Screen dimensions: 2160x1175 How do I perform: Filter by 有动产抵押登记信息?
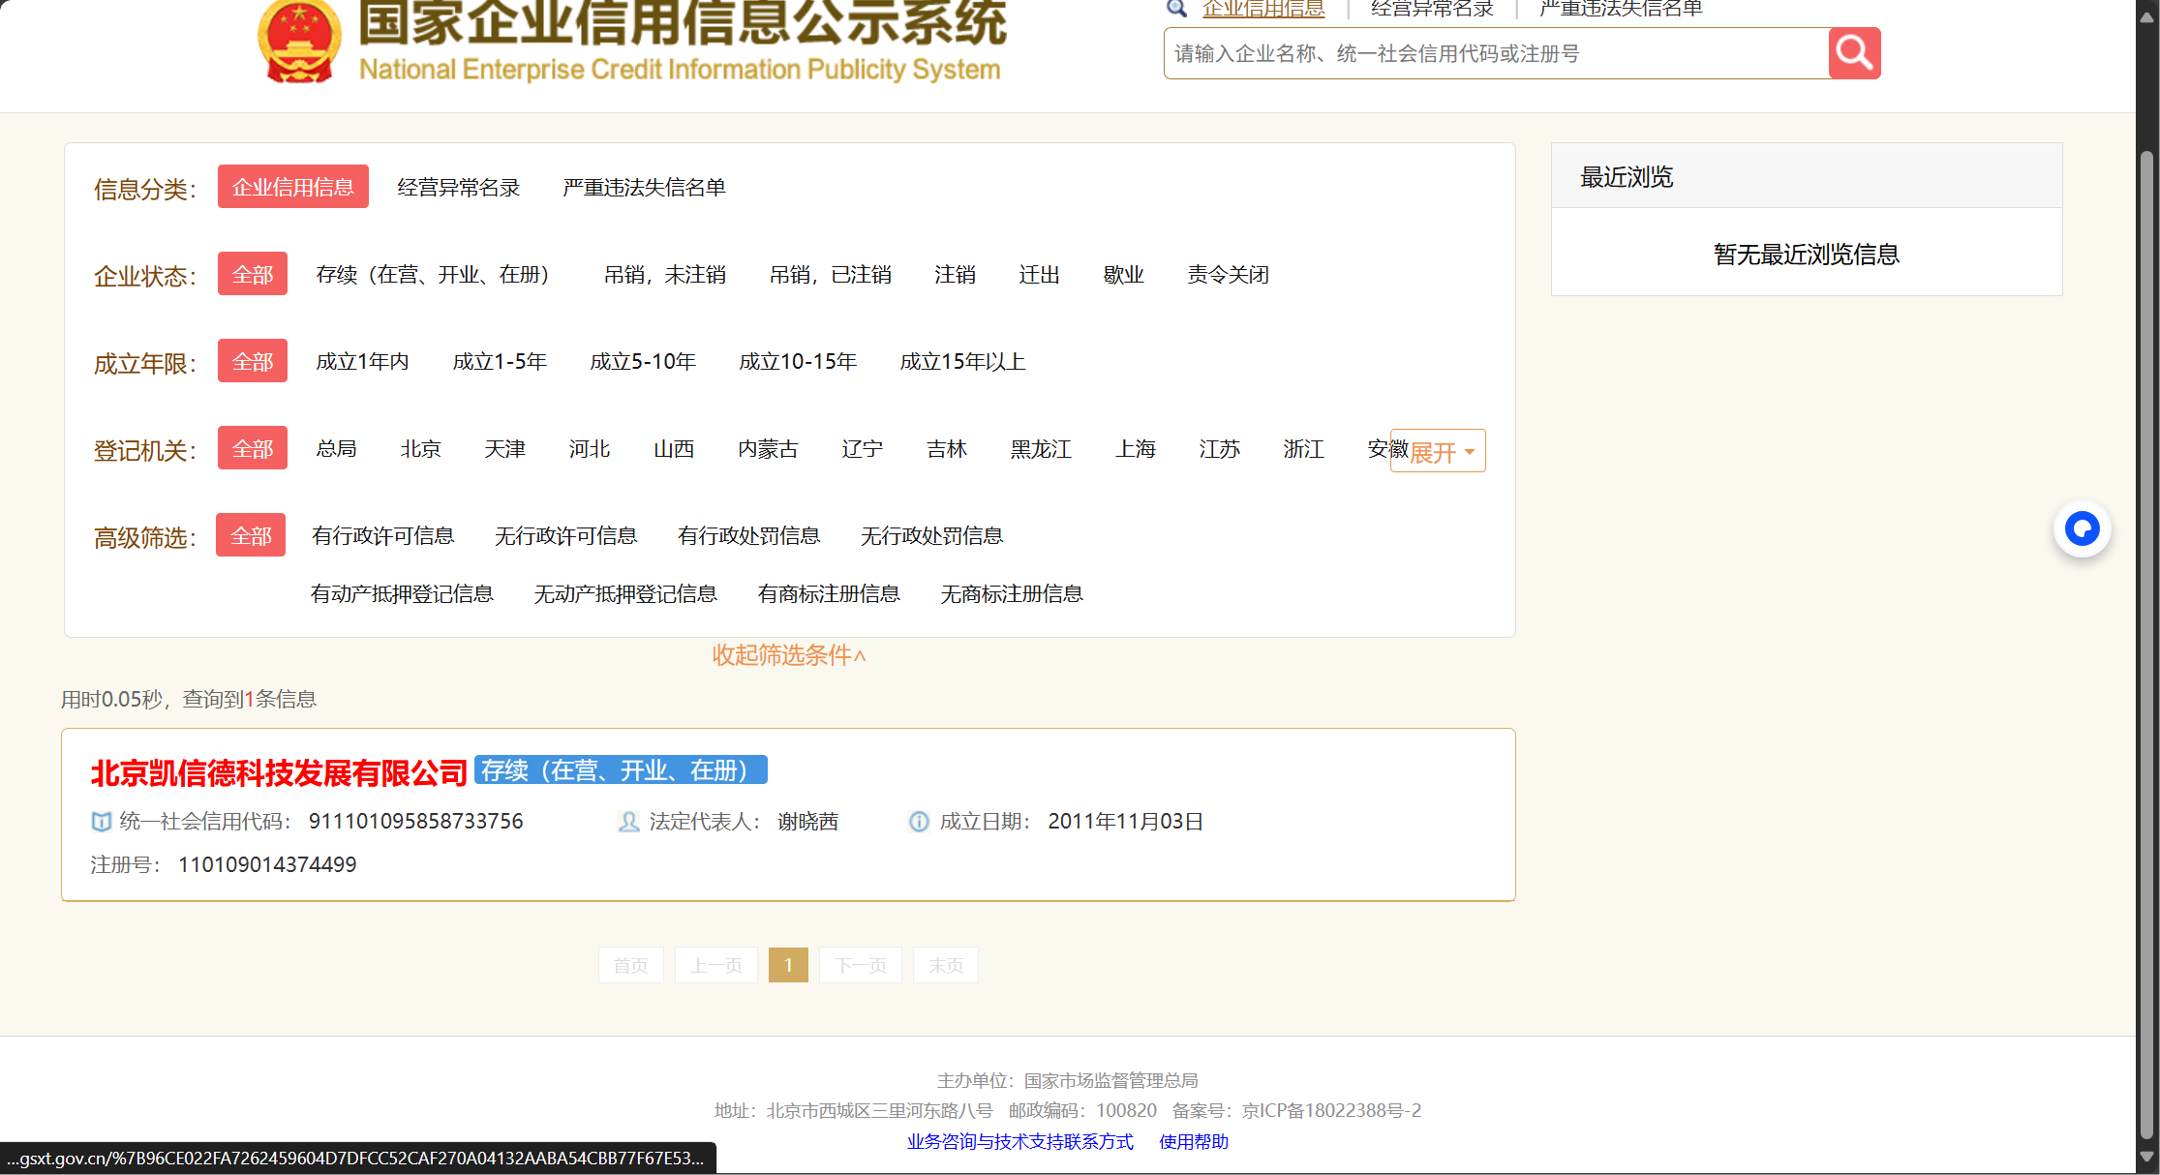(402, 594)
